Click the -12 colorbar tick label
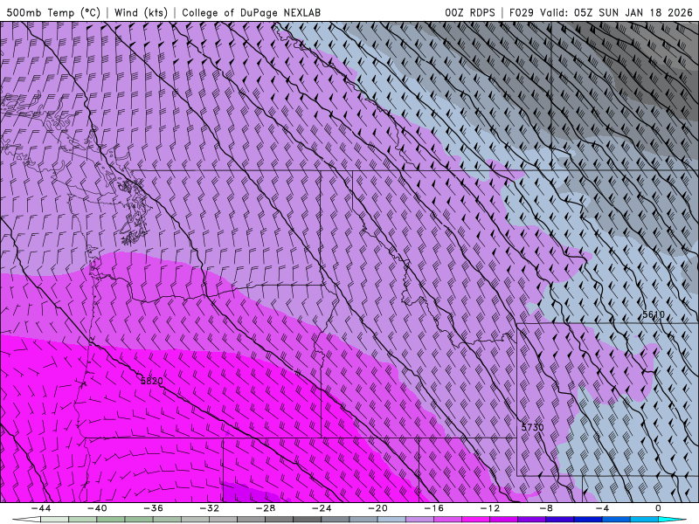The image size is (699, 524). tap(490, 508)
